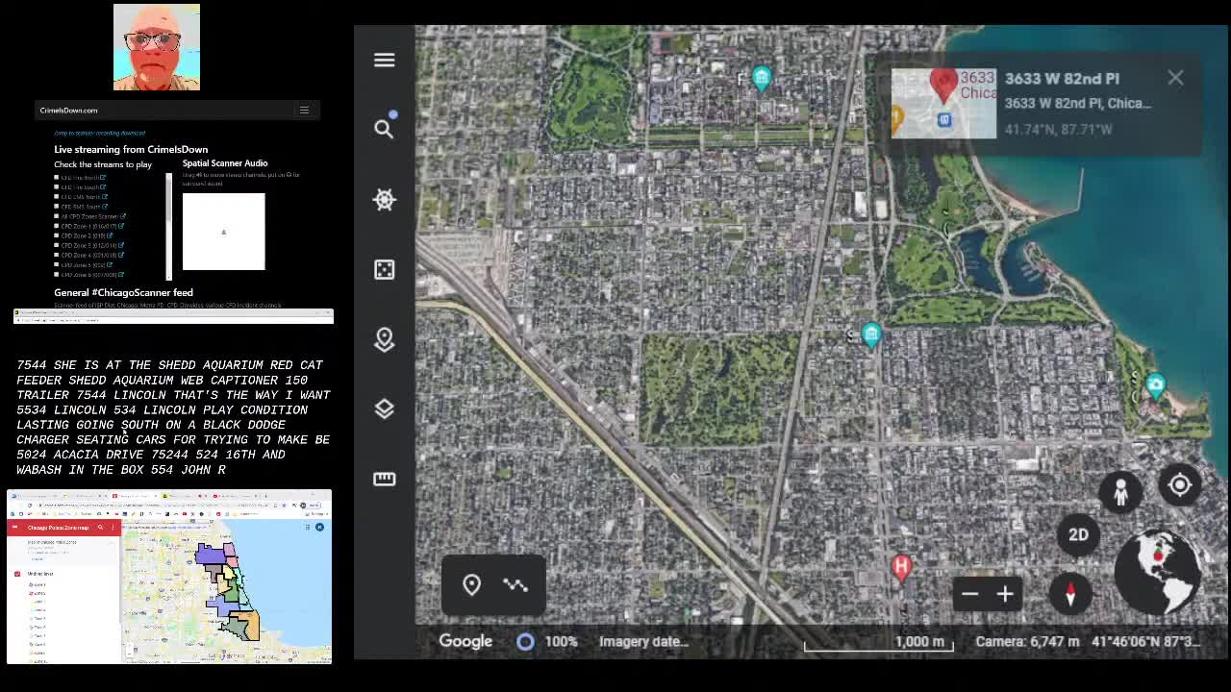Screen dimensions: 1231x692
Task: Click the Google logo in status bar
Action: [465, 641]
